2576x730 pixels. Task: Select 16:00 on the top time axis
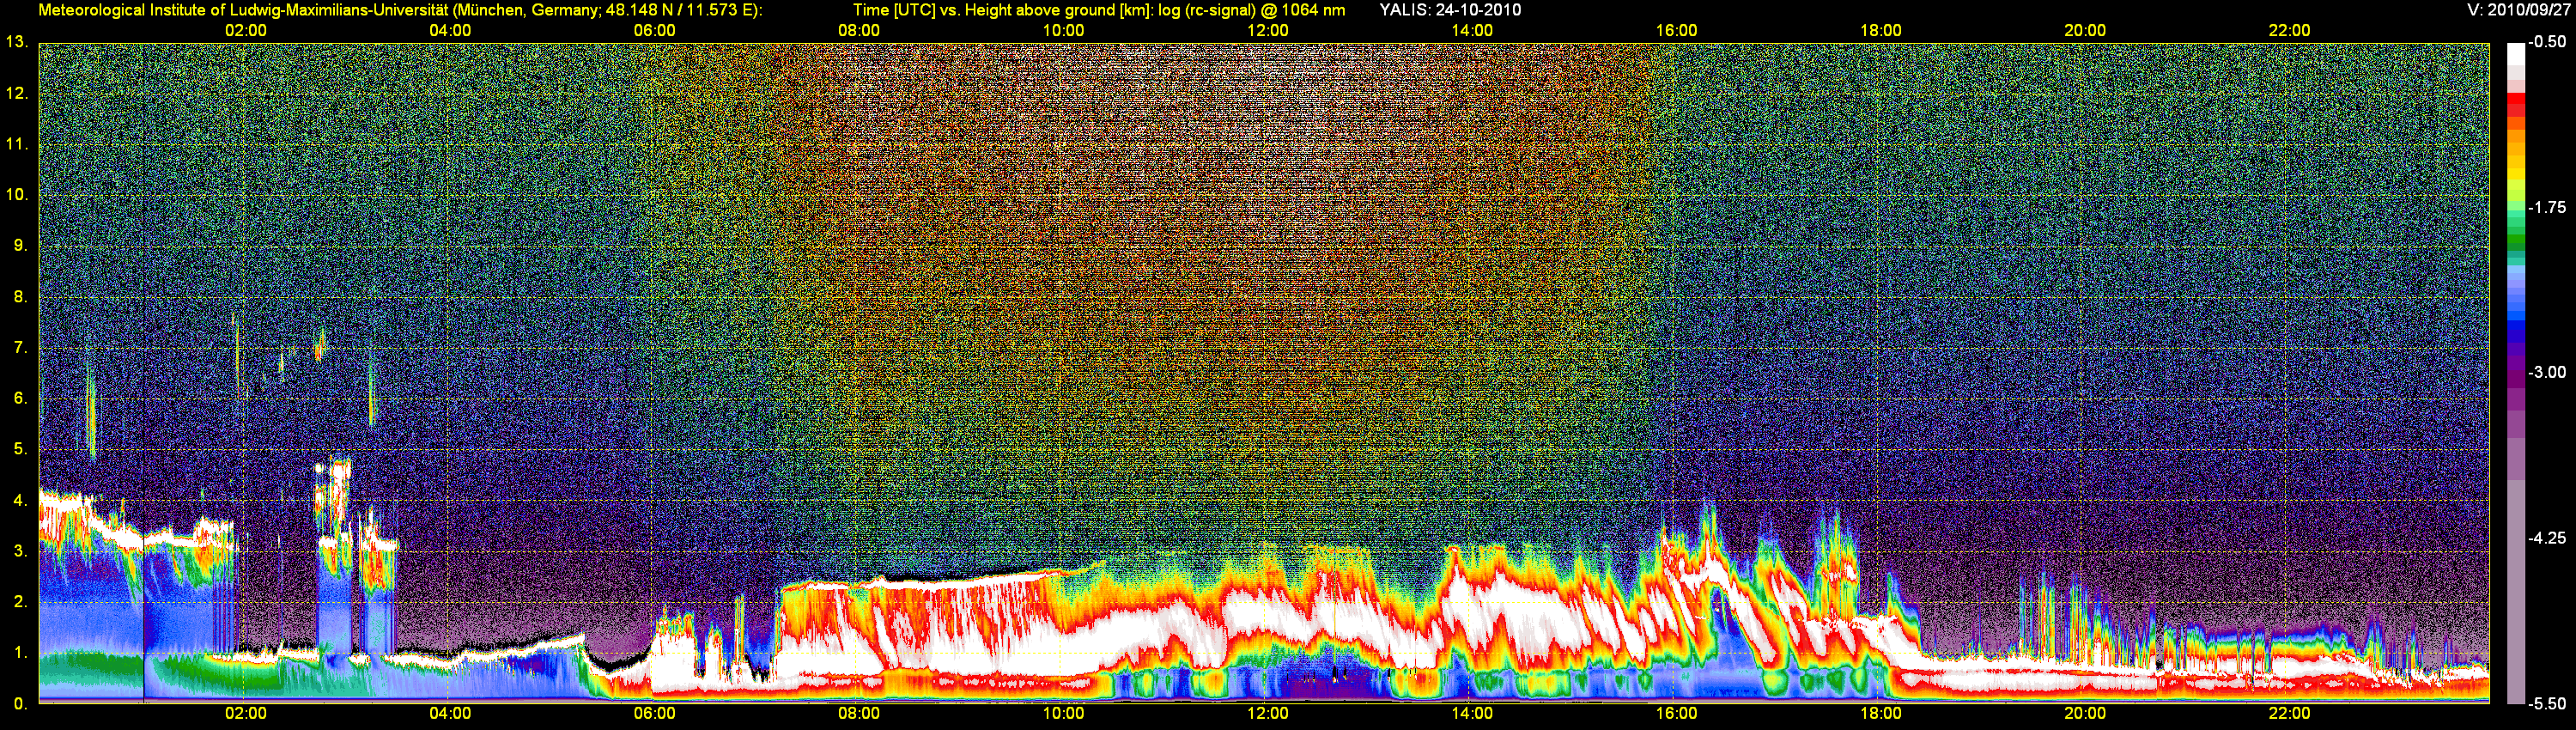click(x=1676, y=30)
